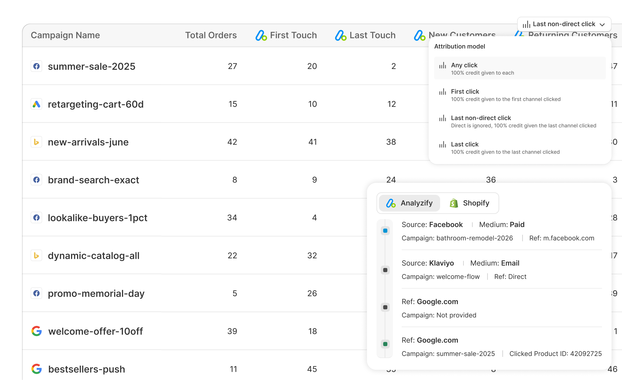Switch to the Analyzify tab

pos(410,203)
